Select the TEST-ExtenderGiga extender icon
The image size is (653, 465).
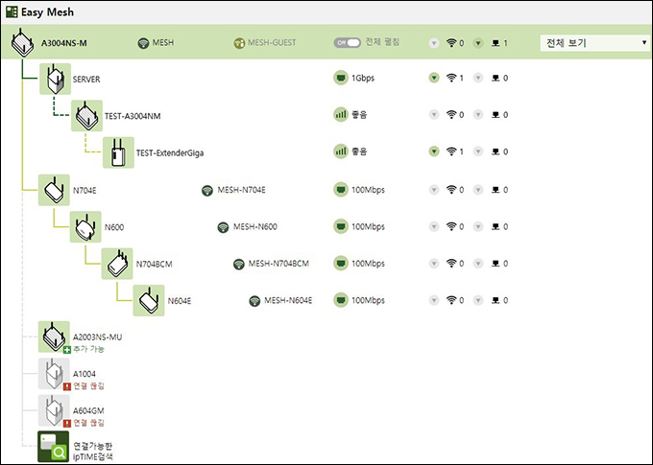click(x=118, y=152)
